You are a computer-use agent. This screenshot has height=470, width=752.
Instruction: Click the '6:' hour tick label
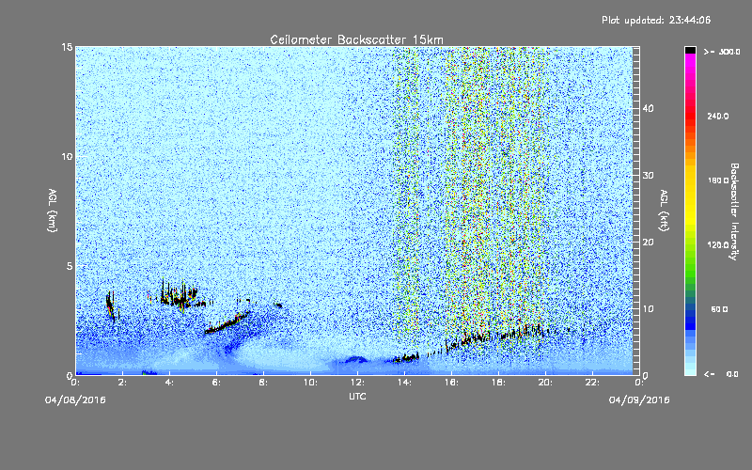[x=217, y=383]
